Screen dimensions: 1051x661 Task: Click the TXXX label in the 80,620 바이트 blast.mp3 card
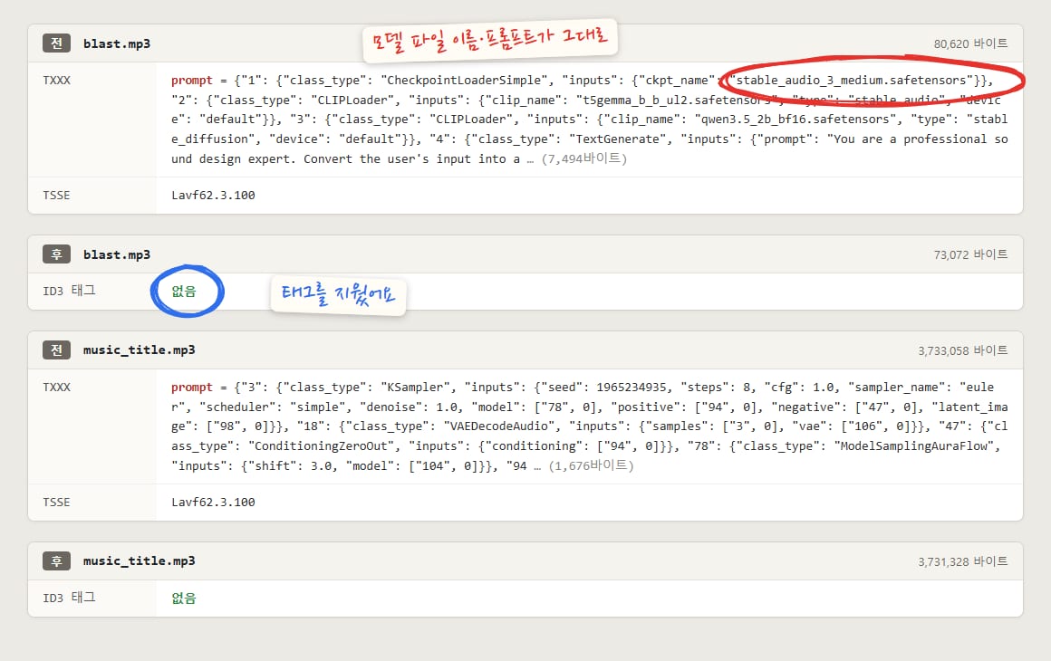(x=56, y=81)
